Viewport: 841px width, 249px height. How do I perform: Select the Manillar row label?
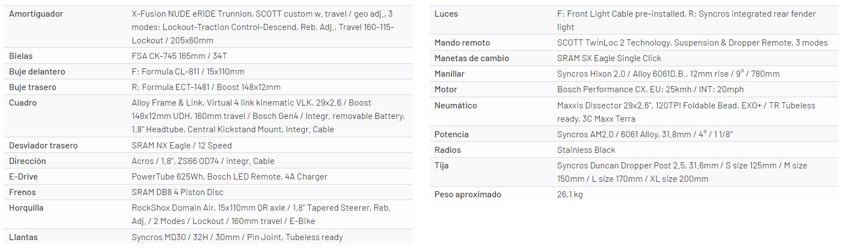click(449, 74)
